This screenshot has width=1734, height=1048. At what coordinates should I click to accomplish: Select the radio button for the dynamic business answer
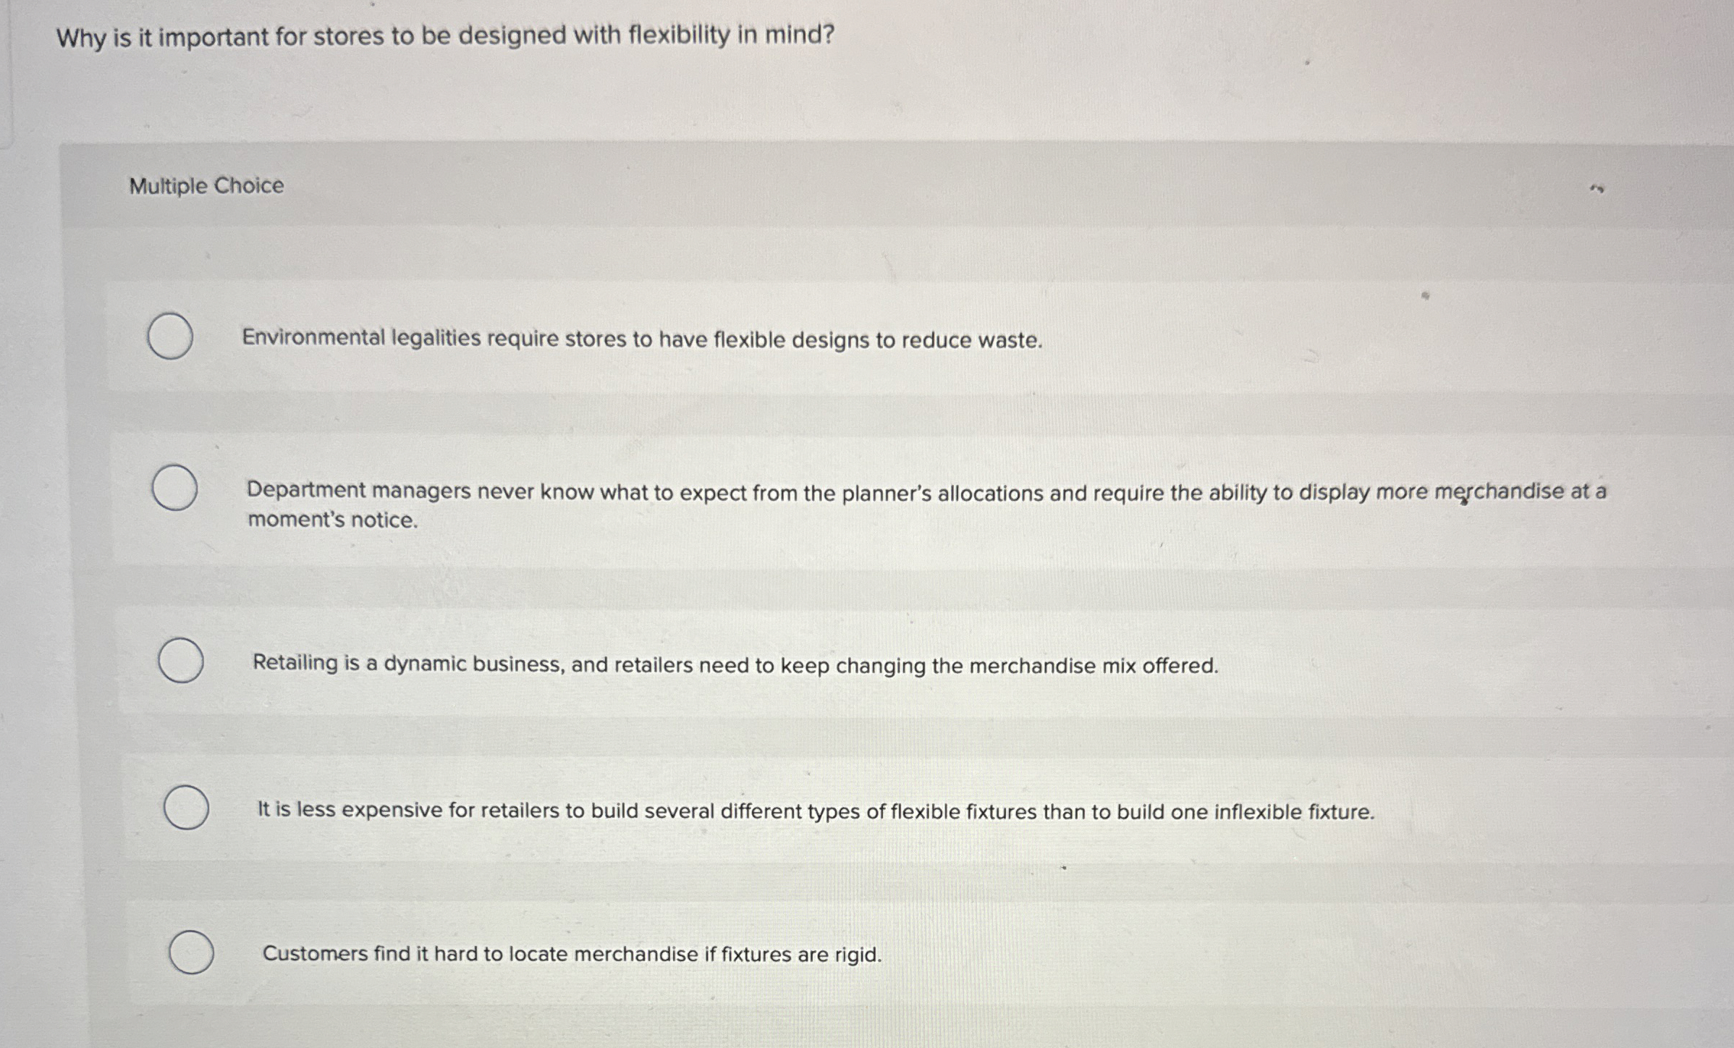coord(181,660)
